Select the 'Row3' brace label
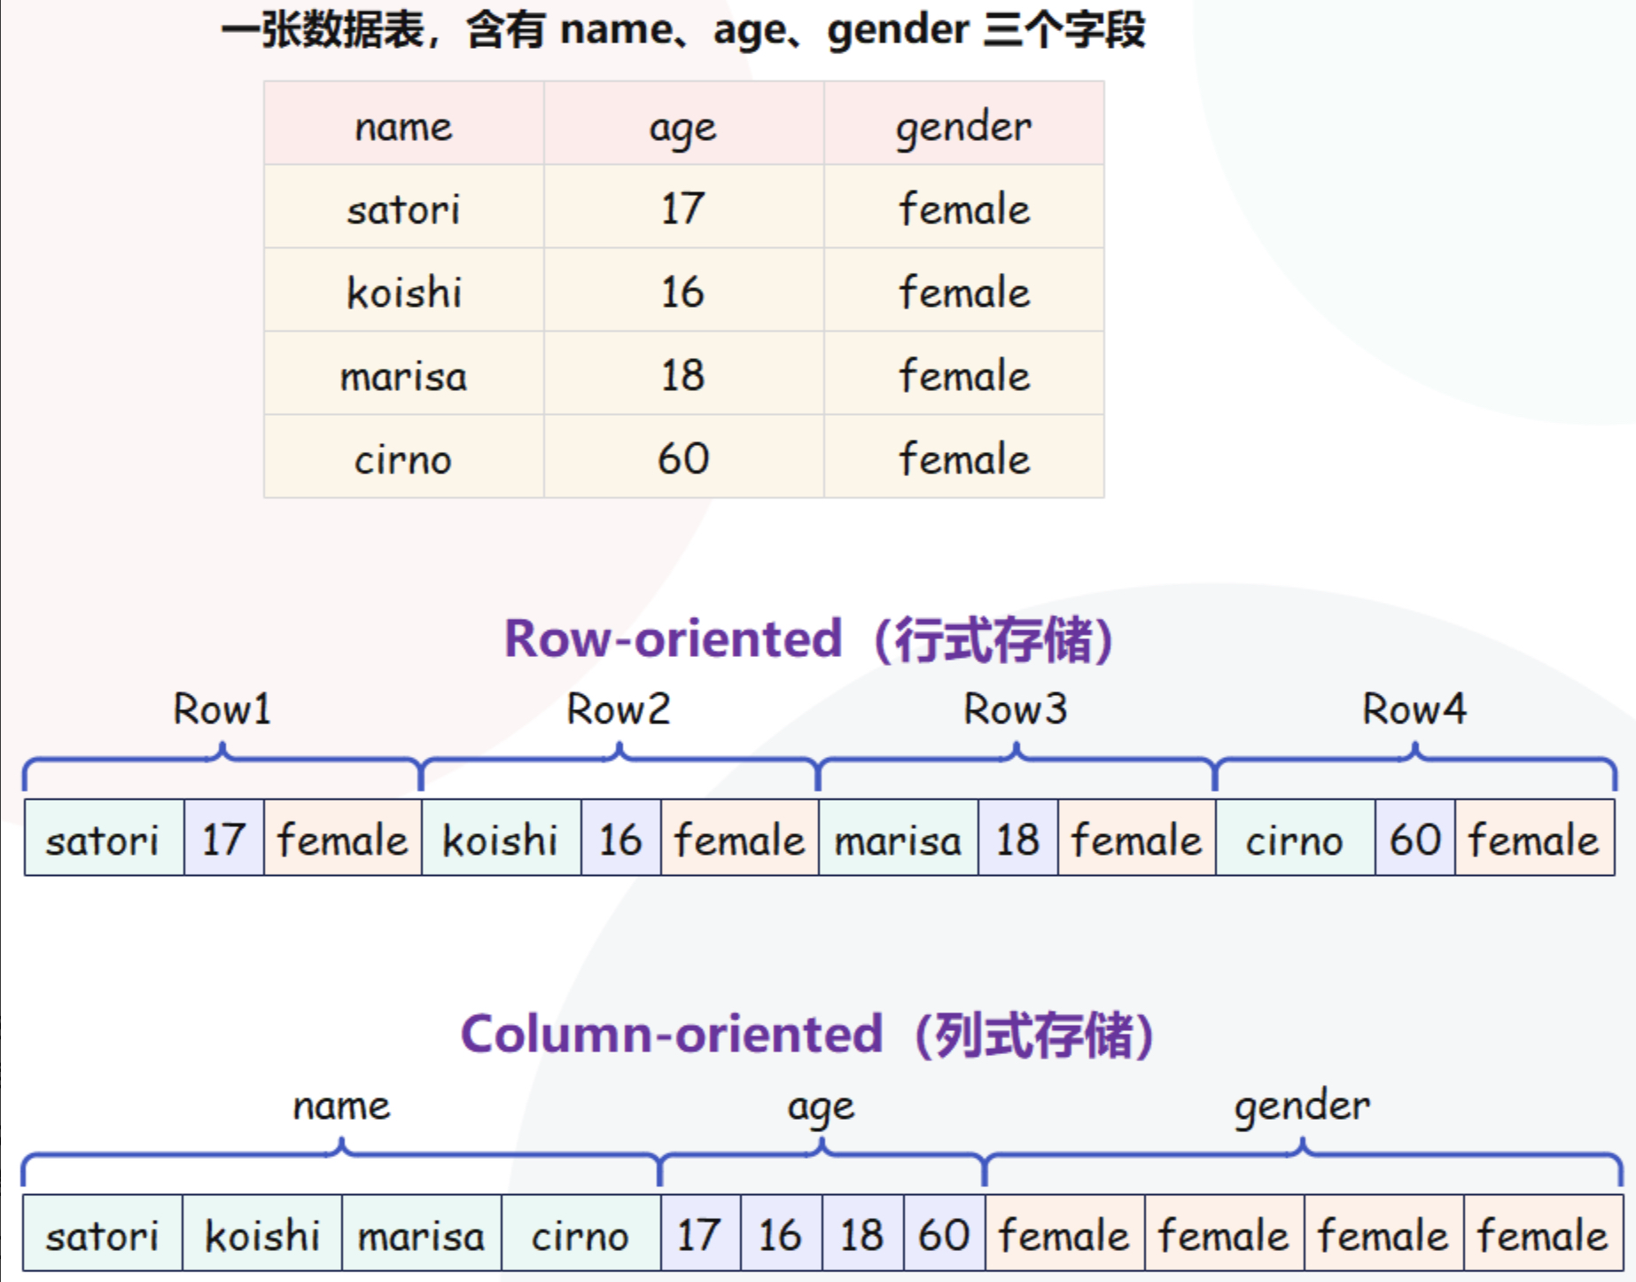The image size is (1636, 1282). click(1016, 708)
